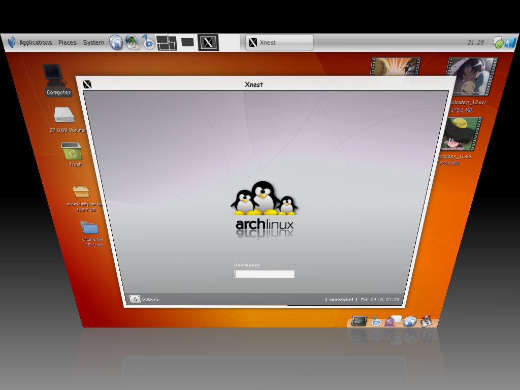Click the black rectangle panel icon
This screenshot has height=390, width=520.
tap(188, 42)
